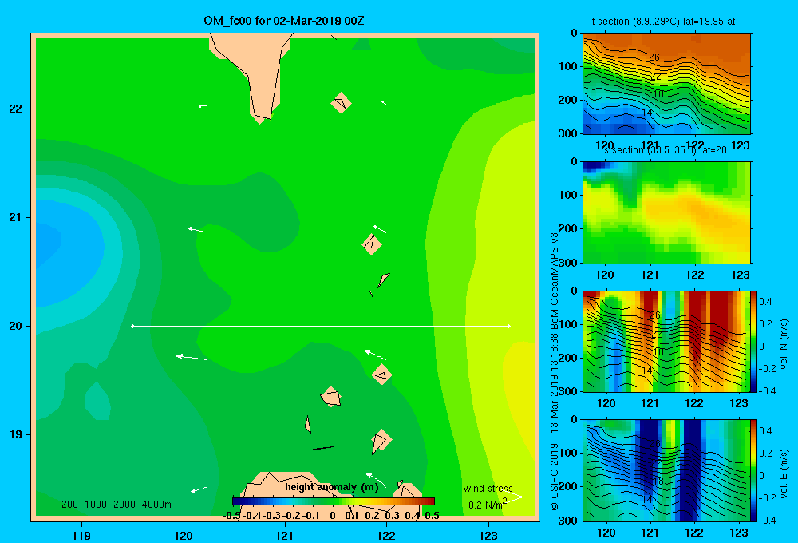
Task: Click the vel. E velocity color scale
Action: pyautogui.click(x=753, y=470)
